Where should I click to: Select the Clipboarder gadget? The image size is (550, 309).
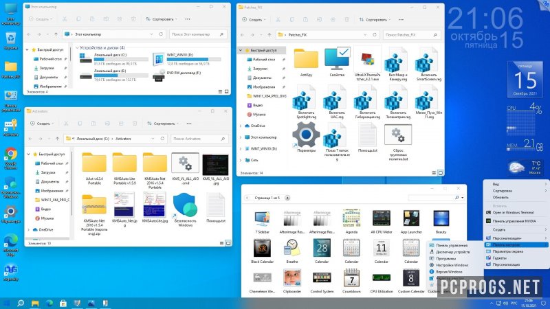(291, 281)
